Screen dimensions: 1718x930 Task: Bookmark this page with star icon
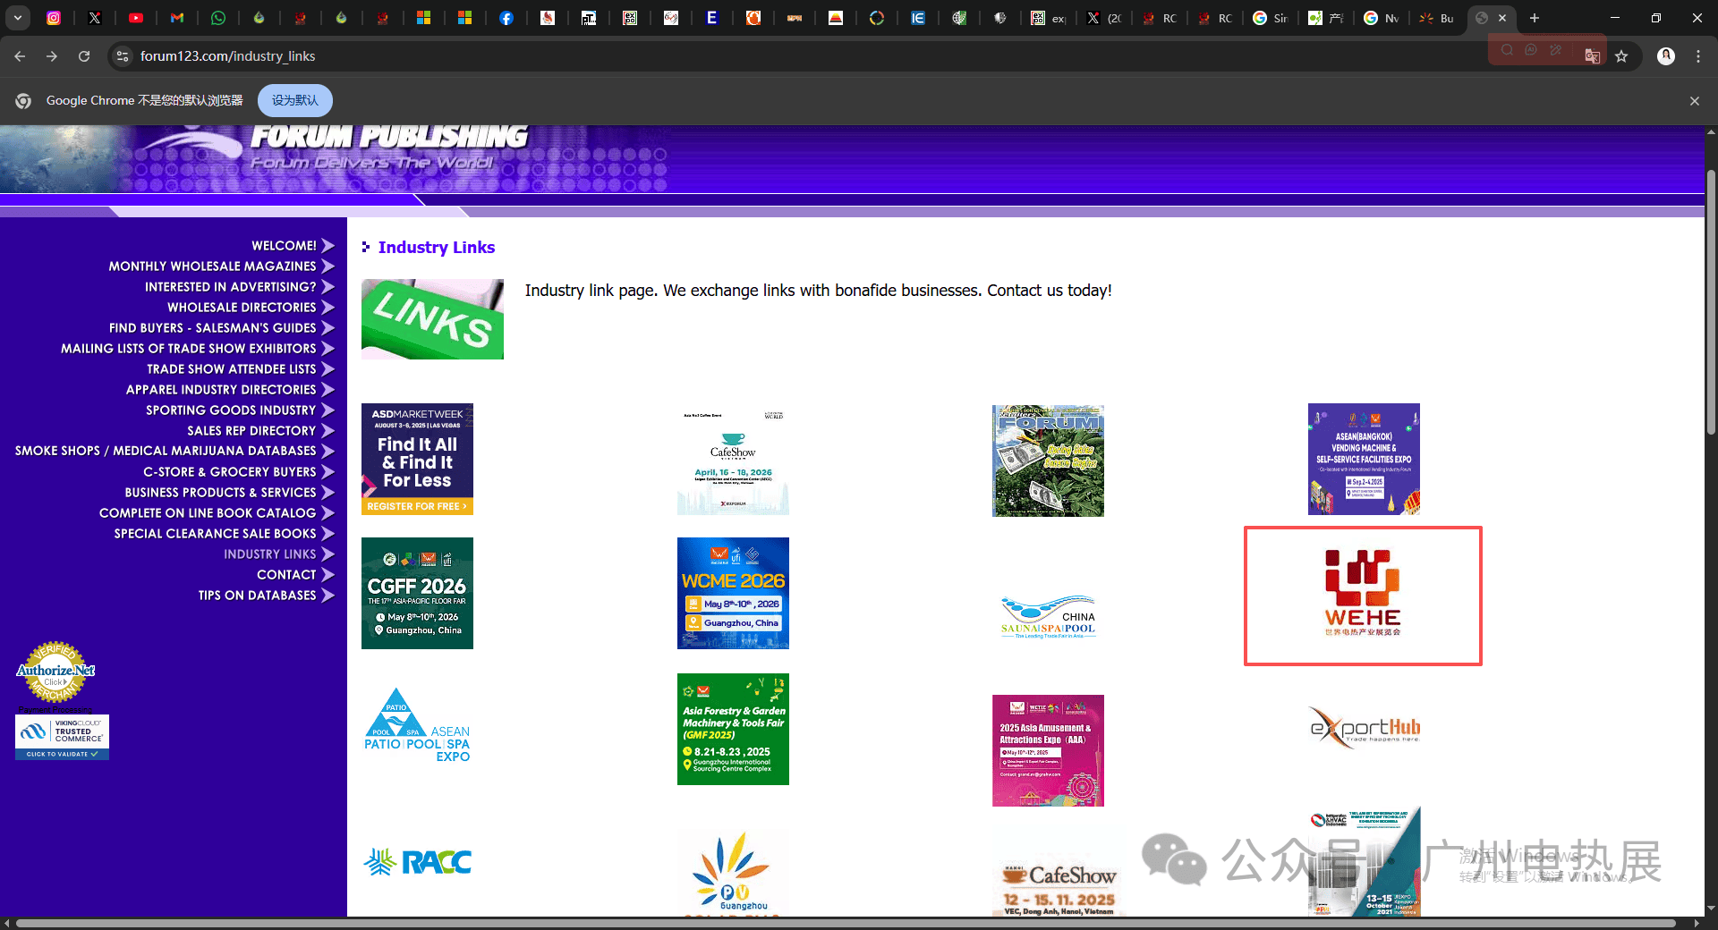coord(1621,56)
